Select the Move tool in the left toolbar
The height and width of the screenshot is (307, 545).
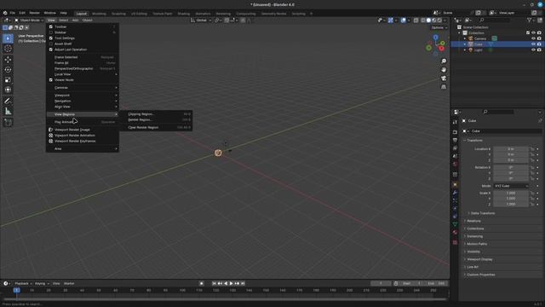pyautogui.click(x=8, y=60)
